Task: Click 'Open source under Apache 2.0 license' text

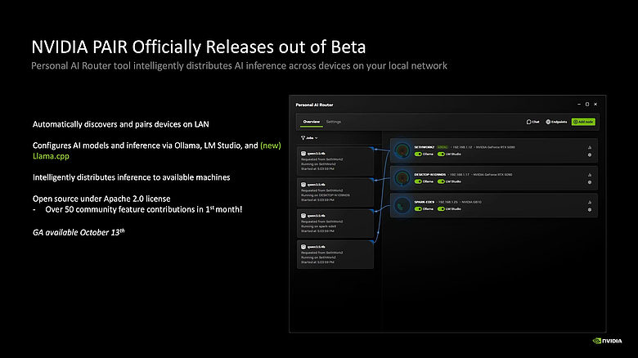Action: point(101,199)
